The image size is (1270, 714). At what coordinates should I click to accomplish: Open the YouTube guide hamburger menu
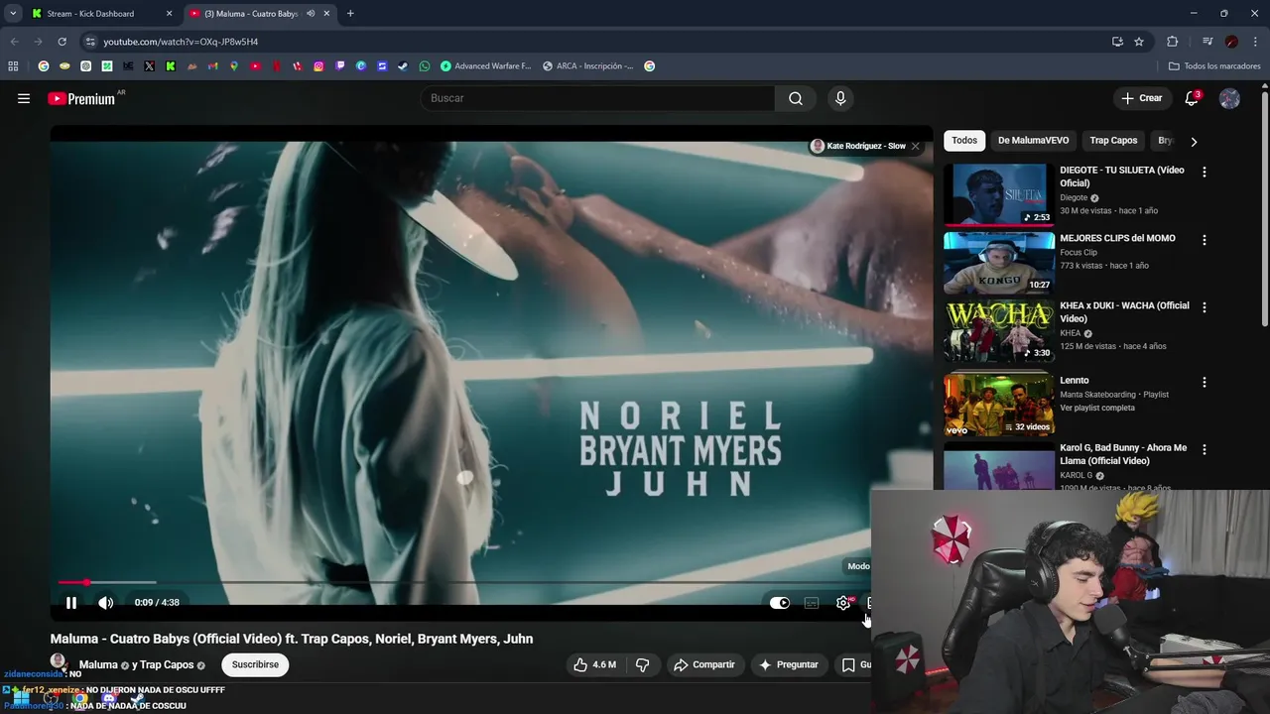pyautogui.click(x=24, y=98)
